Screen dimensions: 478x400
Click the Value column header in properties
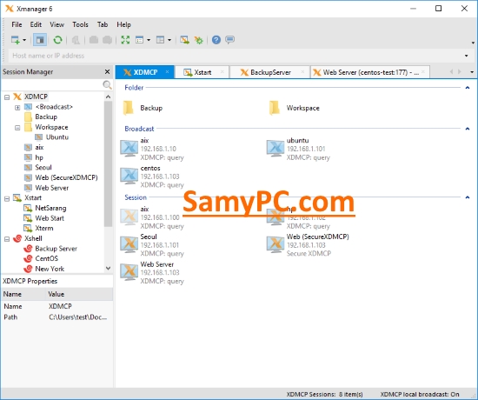click(79, 294)
